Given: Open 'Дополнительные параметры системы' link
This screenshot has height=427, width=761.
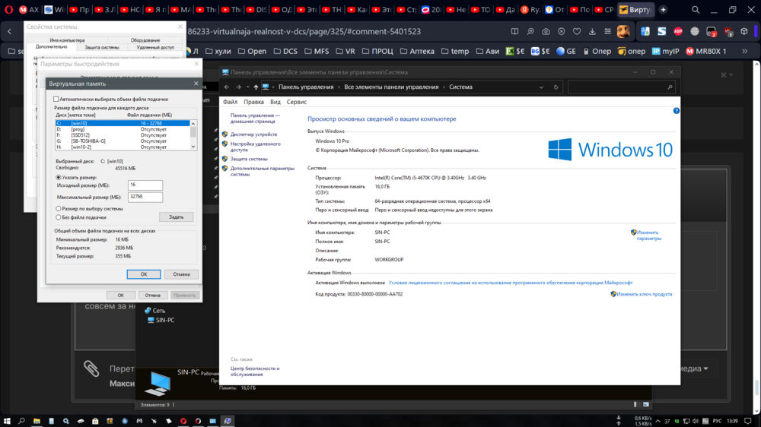Looking at the screenshot, I should 262,171.
